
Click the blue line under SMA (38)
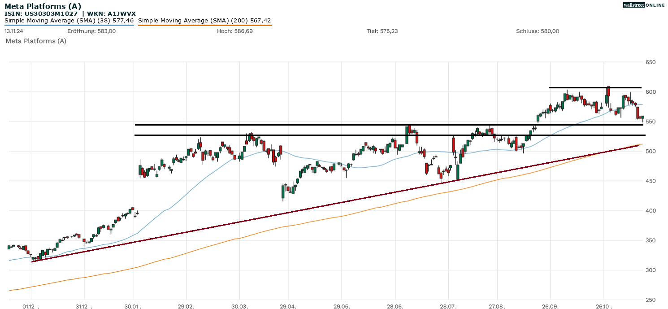point(69,25)
